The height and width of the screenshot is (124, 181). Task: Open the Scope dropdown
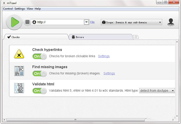[x=132, y=22]
